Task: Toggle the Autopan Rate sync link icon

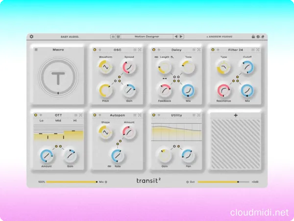Action: pyautogui.click(x=109, y=166)
